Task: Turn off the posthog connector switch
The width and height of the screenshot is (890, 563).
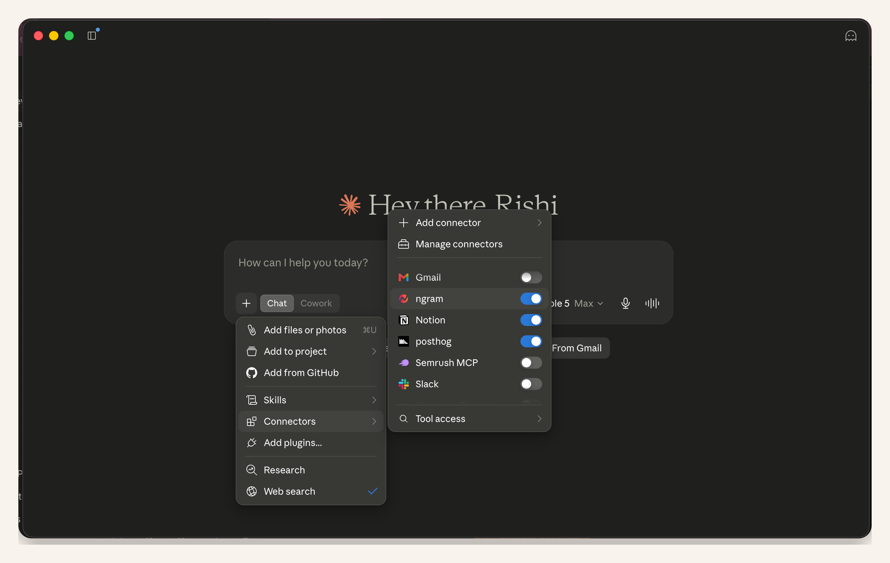Action: [x=531, y=342]
